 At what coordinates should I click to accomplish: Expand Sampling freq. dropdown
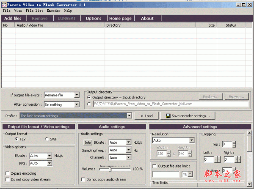(x=129, y=150)
